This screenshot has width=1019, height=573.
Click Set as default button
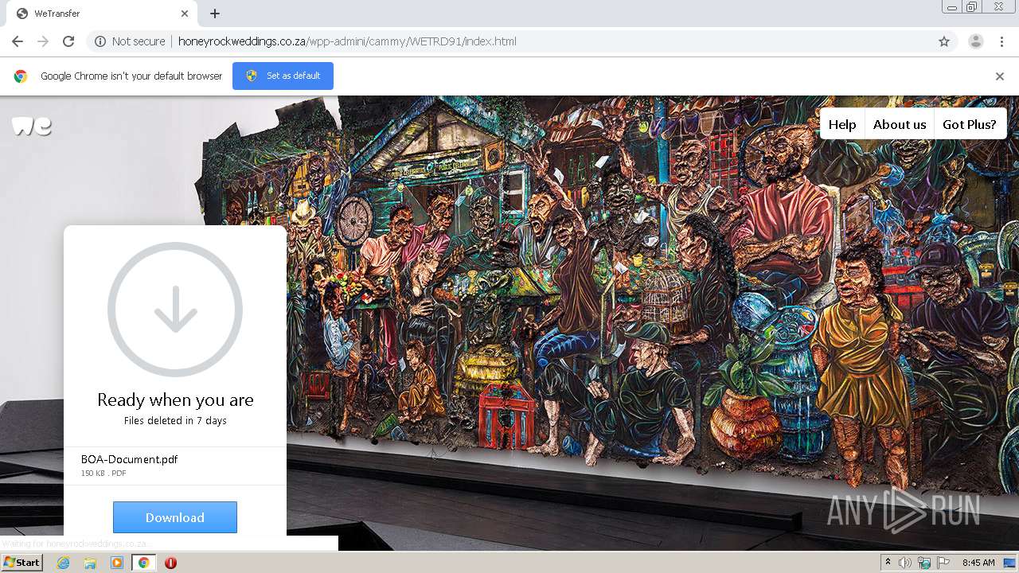click(x=283, y=76)
